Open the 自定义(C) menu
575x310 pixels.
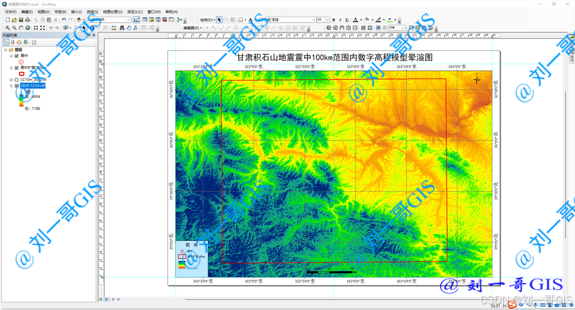click(x=135, y=12)
